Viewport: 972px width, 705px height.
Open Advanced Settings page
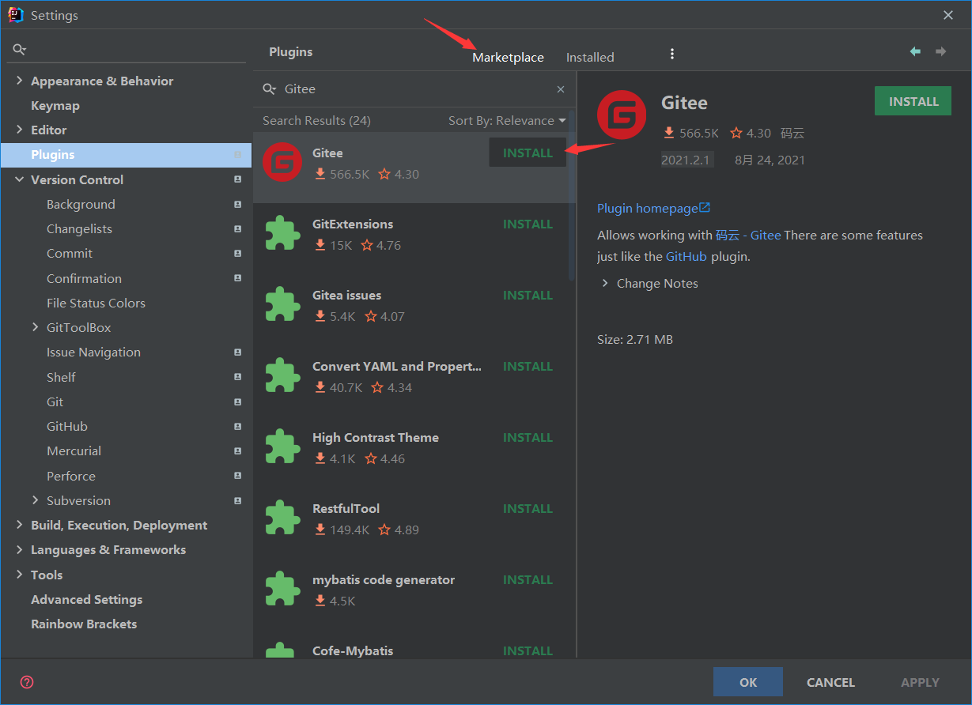[x=86, y=599]
